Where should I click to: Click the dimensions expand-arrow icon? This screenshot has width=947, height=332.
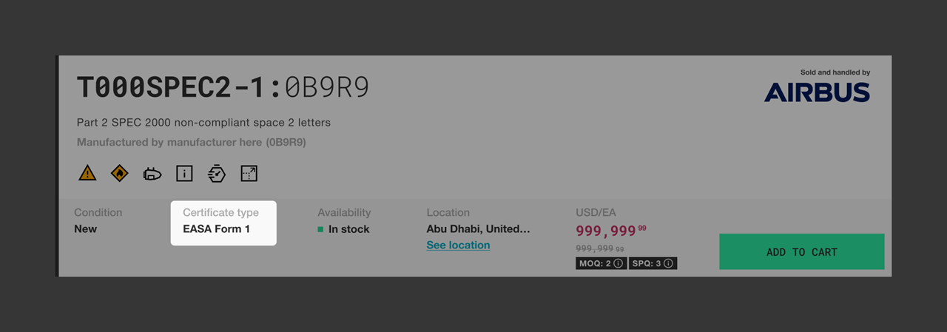coord(249,174)
